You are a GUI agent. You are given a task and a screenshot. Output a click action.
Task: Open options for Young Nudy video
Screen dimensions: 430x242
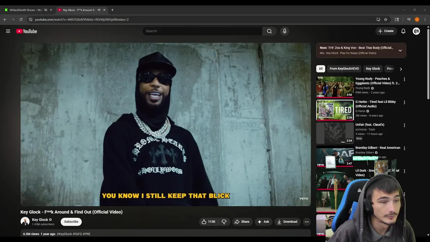(404, 79)
